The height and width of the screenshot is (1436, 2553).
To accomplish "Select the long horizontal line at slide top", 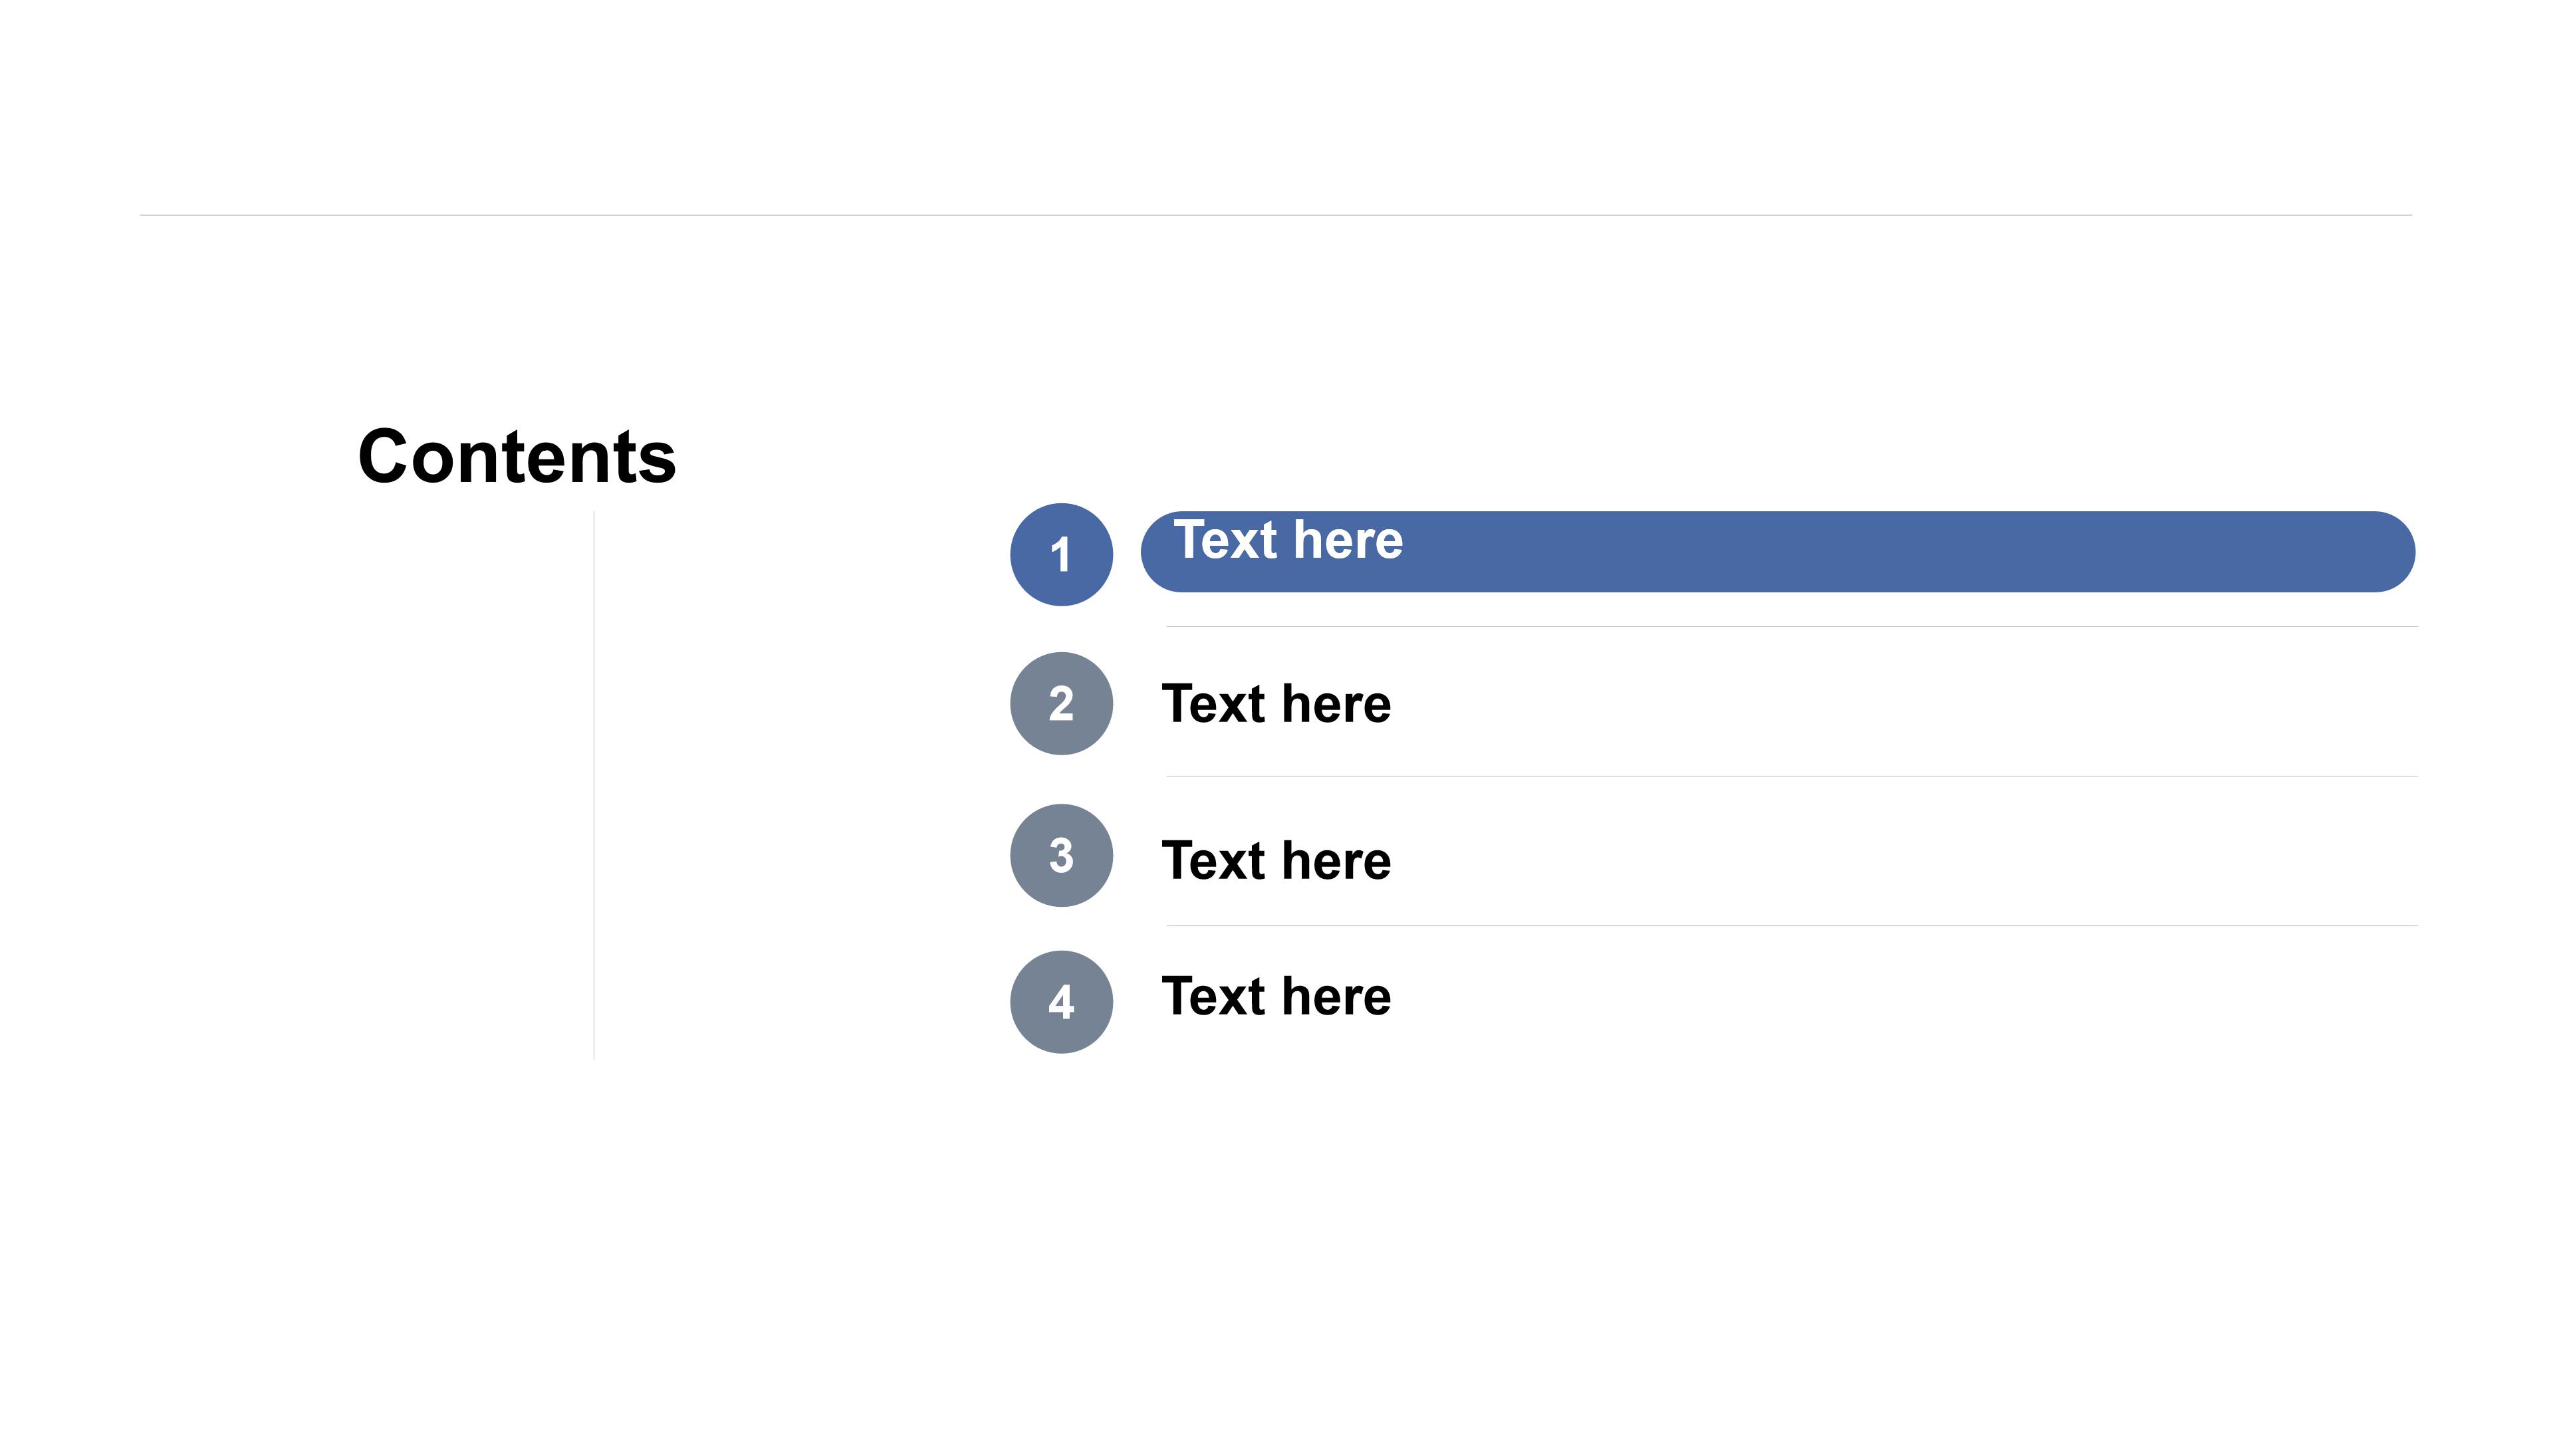I will pos(1276,215).
